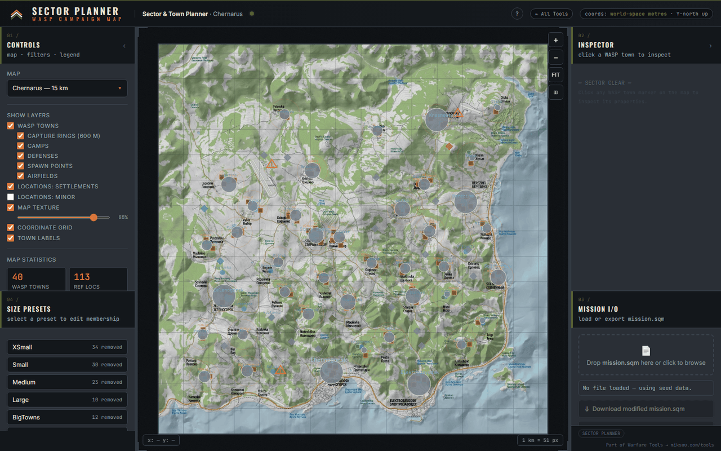
Task: Select the Mogilevka town marker
Action: click(348, 302)
